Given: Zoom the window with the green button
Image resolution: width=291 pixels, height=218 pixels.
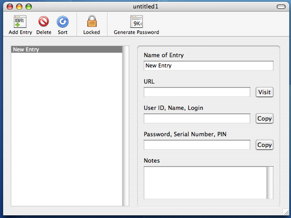Looking at the screenshot, I should pyautogui.click(x=29, y=7).
